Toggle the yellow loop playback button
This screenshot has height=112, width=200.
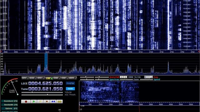click(x=60, y=101)
